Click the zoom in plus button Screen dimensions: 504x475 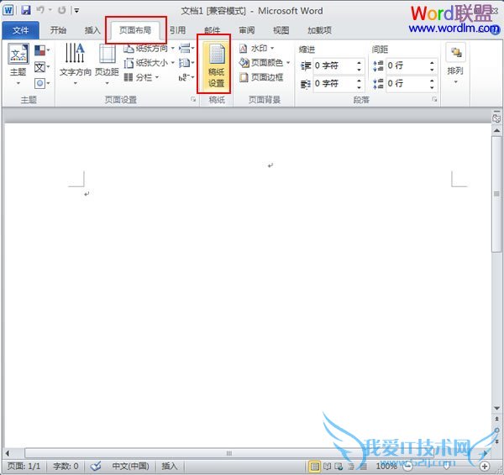tap(485, 466)
